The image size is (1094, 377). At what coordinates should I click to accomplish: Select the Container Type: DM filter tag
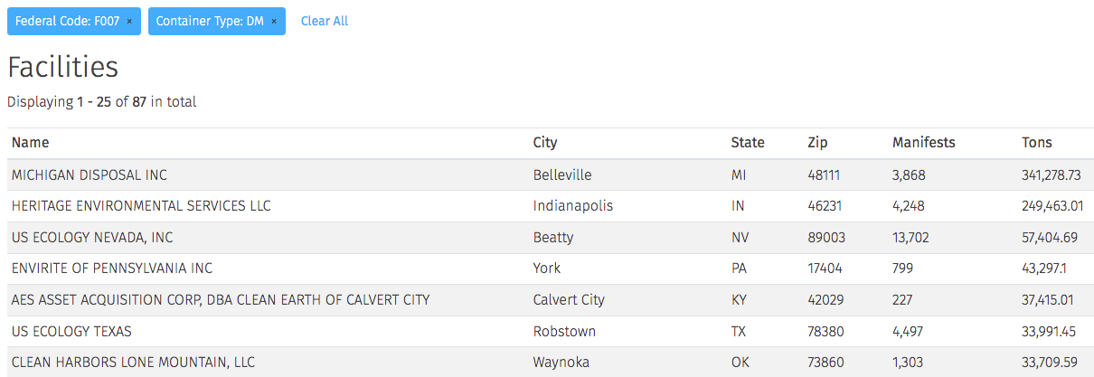(x=217, y=21)
